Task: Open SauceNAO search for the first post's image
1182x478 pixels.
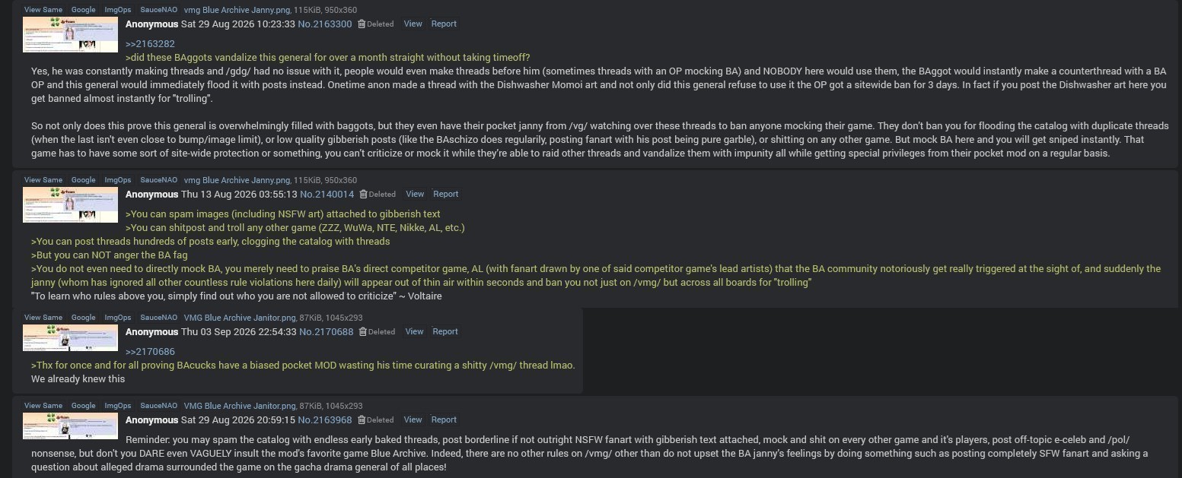Action: click(158, 10)
